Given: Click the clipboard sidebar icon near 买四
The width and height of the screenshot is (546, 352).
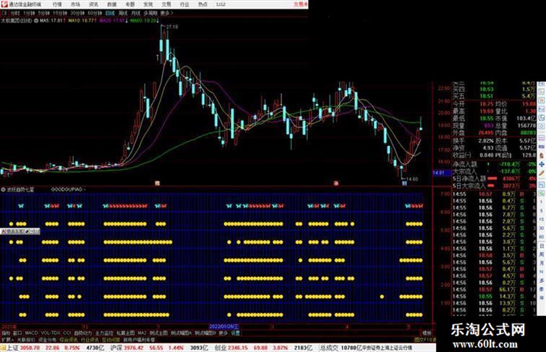Looking at the screenshot, I should point(541,92).
